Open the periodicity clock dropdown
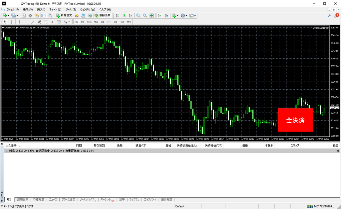The height and width of the screenshot is (209, 341). point(186,15)
